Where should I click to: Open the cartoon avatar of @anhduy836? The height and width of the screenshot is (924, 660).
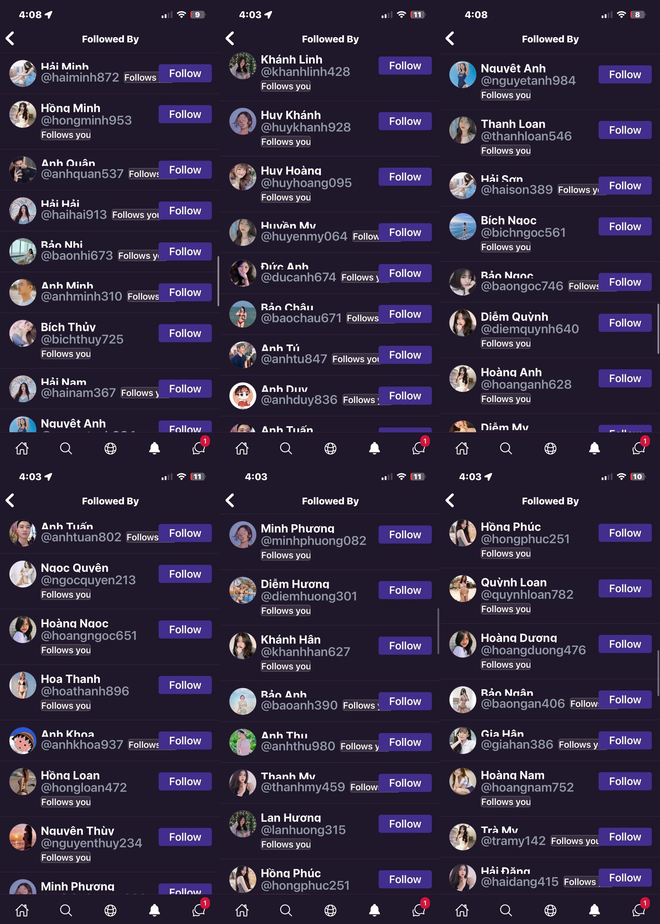243,395
